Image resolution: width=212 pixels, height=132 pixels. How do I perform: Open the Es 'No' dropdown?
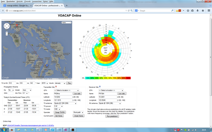click(11, 90)
